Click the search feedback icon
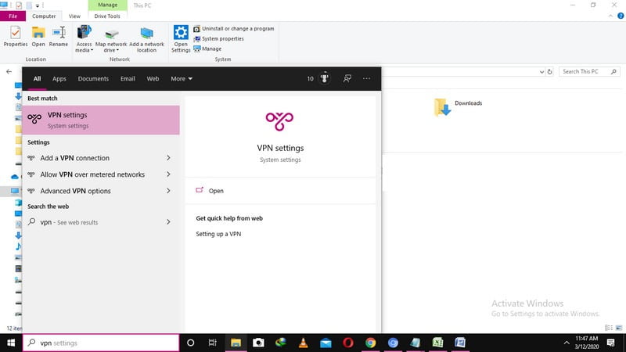Image resolution: width=626 pixels, height=352 pixels. click(x=347, y=79)
